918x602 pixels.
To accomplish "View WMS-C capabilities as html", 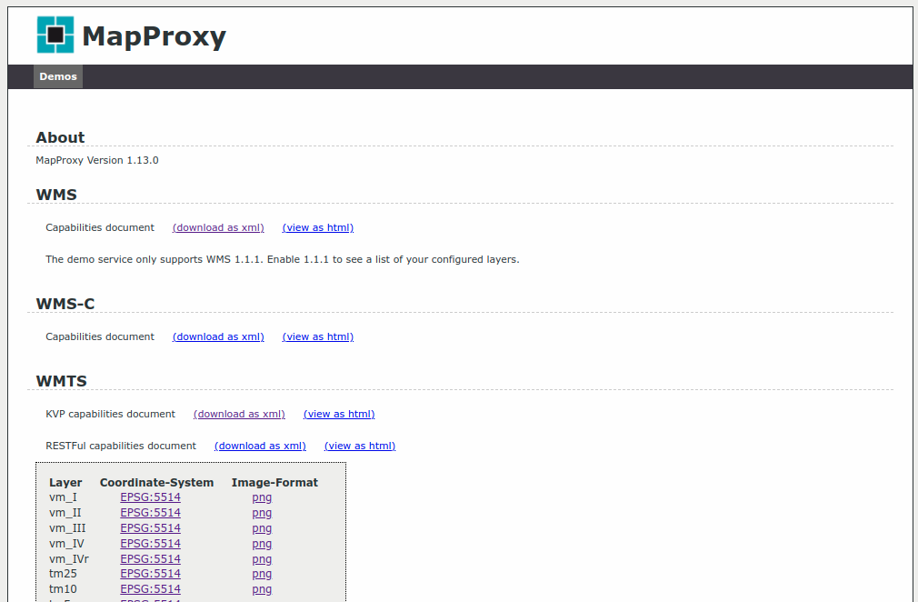I will 317,337.
